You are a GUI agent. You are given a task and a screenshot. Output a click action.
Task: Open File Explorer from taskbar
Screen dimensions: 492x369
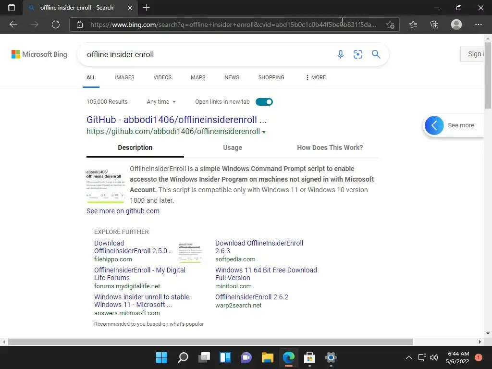268,357
